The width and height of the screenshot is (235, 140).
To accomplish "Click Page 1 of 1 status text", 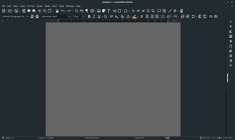I will pos(10,138).
